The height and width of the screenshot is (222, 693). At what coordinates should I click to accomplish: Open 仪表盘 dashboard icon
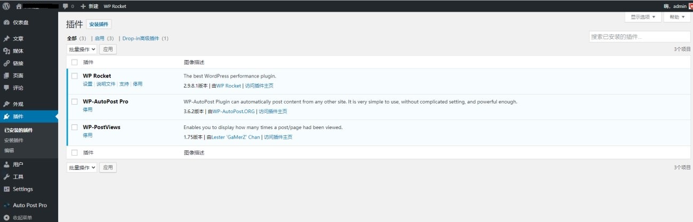[6, 23]
